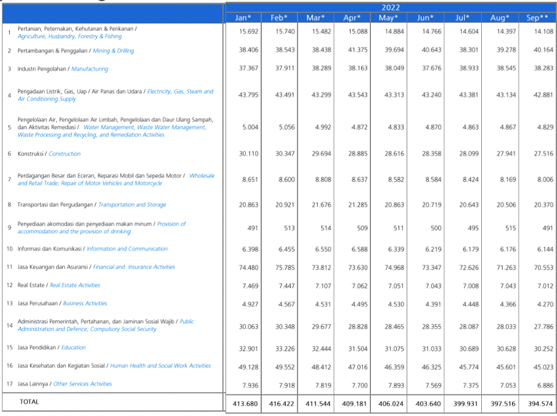Image resolution: width=557 pixels, height=416 pixels.
Task: Select Jan total value 413.680
Action: (245, 404)
